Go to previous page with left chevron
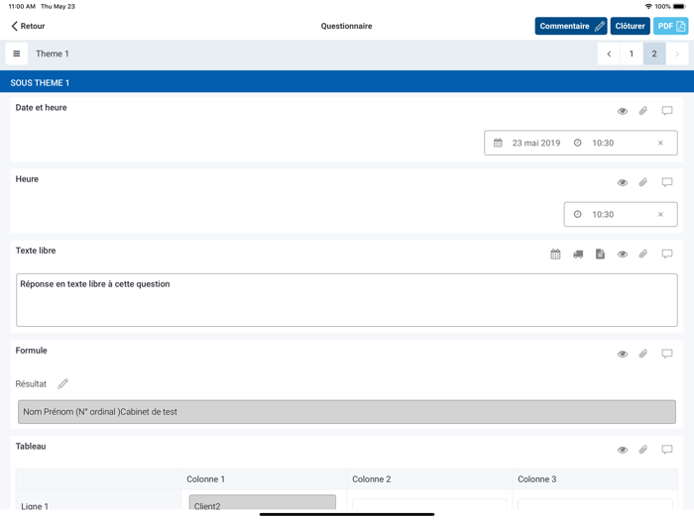 609,53
